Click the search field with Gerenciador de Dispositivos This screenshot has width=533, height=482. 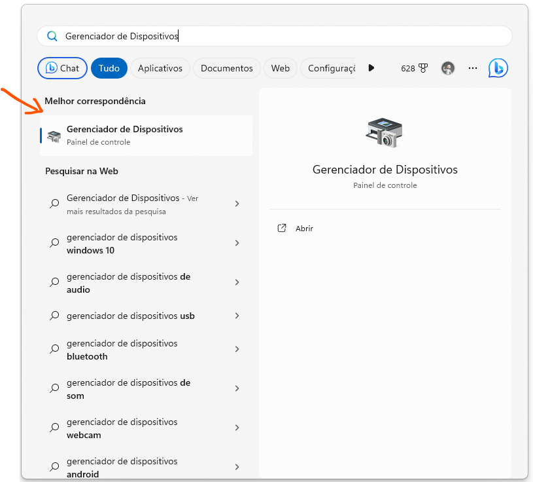(x=274, y=36)
